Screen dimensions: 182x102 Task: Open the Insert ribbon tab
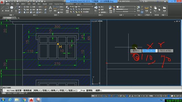pyautogui.click(x=13, y=4)
